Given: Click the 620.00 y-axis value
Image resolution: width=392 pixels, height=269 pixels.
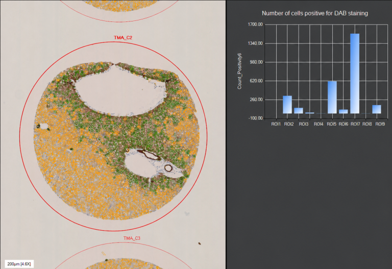Looking at the screenshot, I should tap(256, 81).
